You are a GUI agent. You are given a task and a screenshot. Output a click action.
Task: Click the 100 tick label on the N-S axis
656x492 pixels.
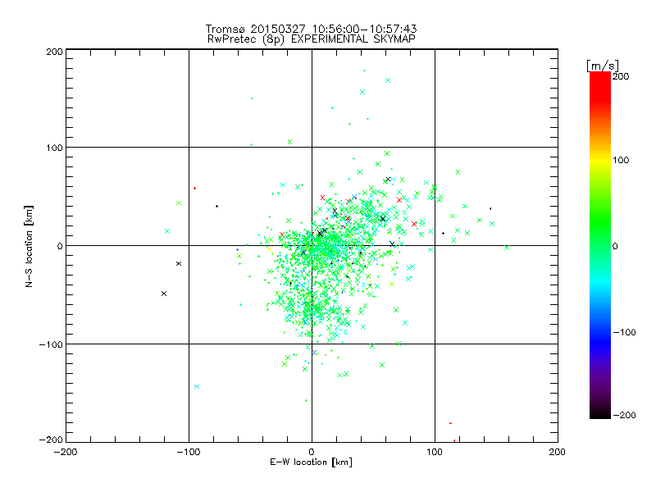click(54, 148)
